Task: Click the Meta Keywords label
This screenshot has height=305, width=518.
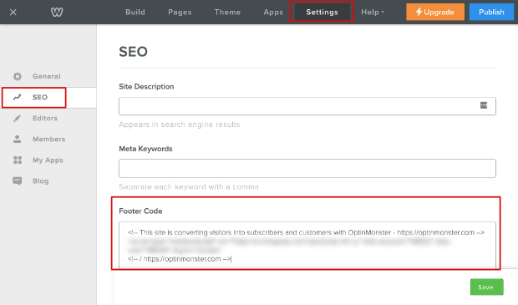Action: pyautogui.click(x=145, y=149)
